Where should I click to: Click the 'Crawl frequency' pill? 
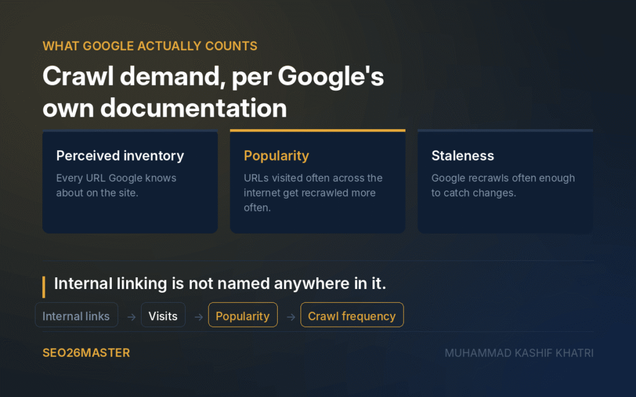[352, 314]
